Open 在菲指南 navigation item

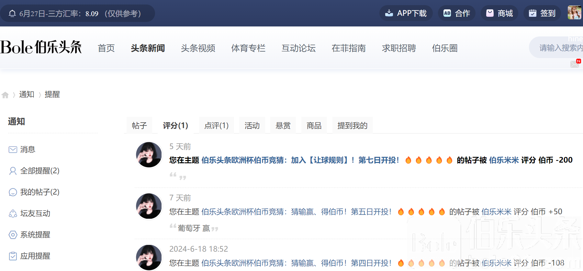(349, 48)
